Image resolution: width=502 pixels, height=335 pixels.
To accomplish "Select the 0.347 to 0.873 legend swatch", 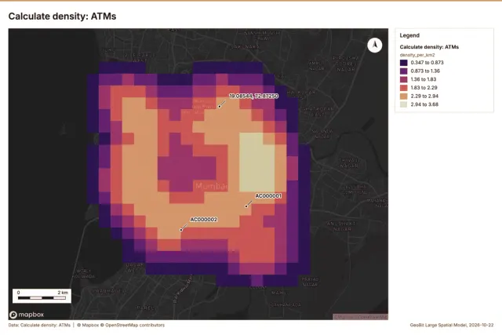I will [403, 63].
